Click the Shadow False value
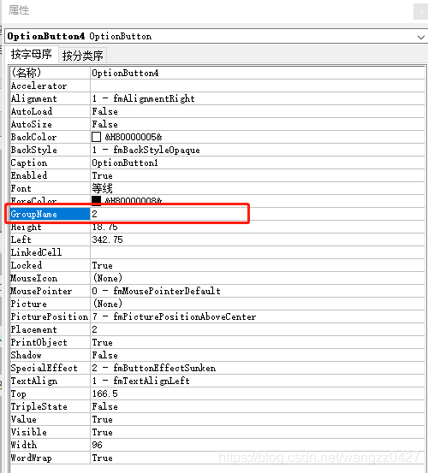The image size is (428, 473). pos(104,355)
